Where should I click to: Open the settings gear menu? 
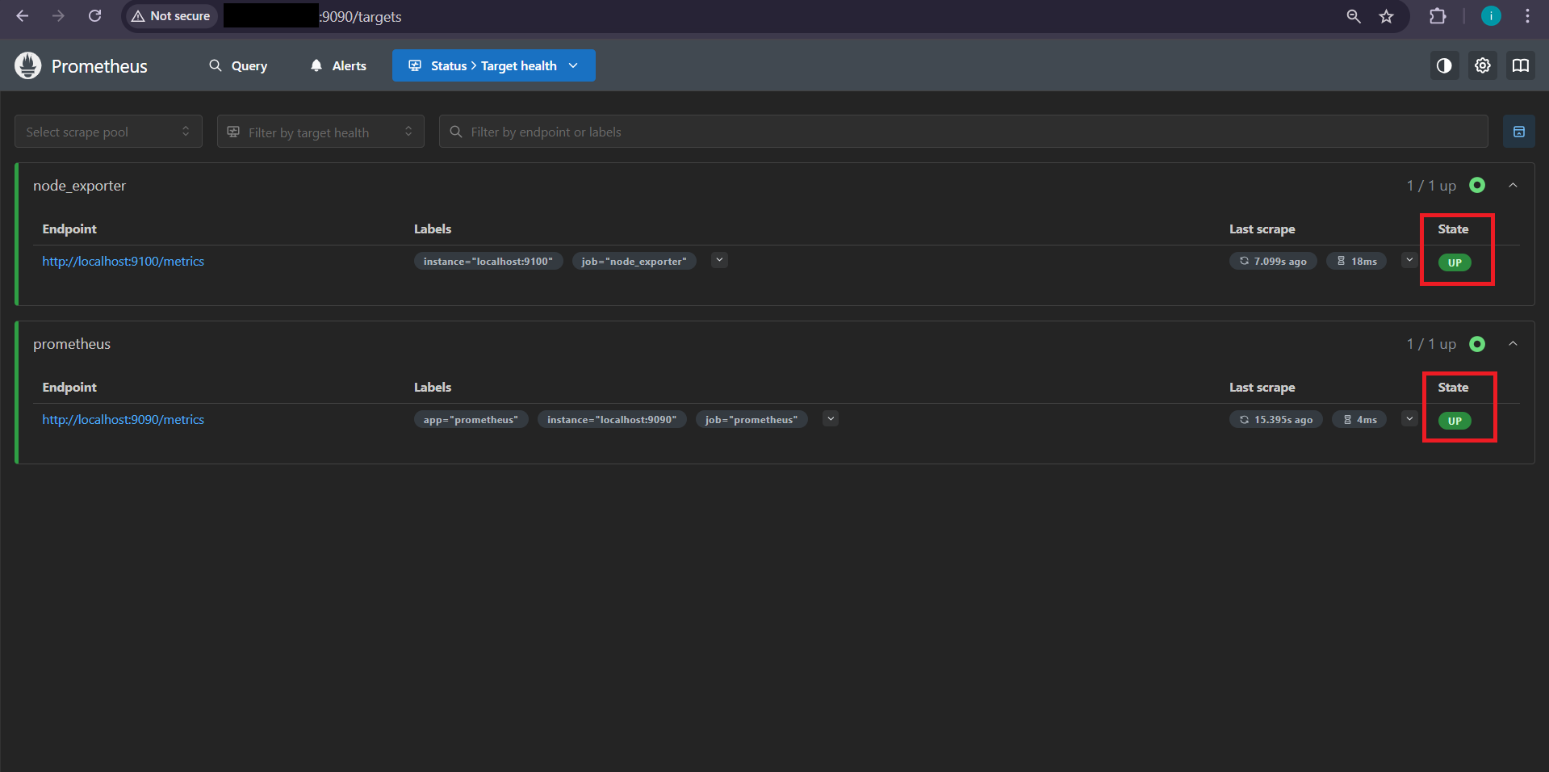[1483, 65]
